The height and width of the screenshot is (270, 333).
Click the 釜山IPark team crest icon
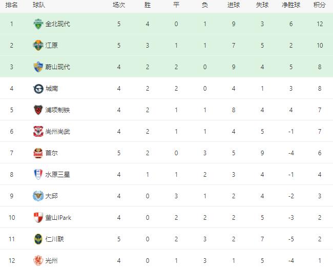pos(38,218)
